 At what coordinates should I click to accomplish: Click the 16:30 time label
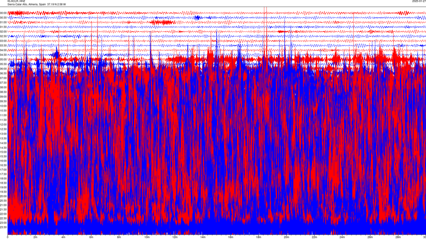pos(4,165)
